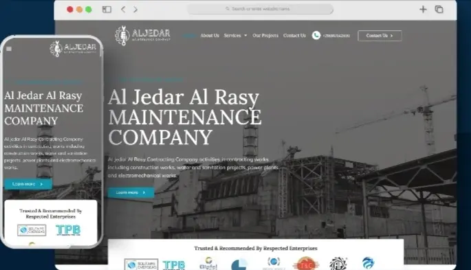Screen dimensions: 471x270
Task: Open the About Us menu item
Action: pos(210,36)
